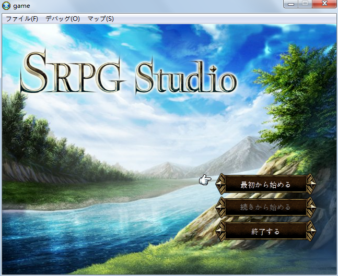Open the デバッグ(O) menu

[63, 19]
